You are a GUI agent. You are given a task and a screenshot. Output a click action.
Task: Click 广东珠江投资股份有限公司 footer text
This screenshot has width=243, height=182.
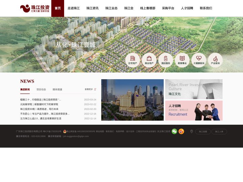coord(29,131)
